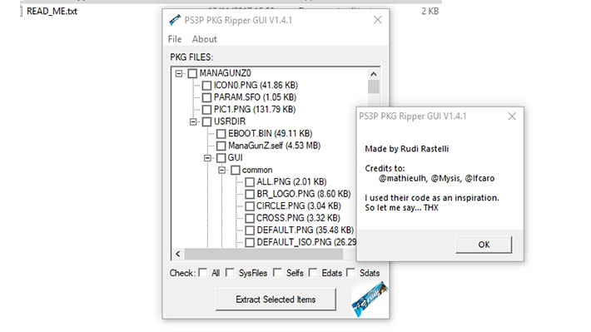This screenshot has height=332, width=591.
Task: Tick the CIRCLE.PNG checkbox
Action: (x=250, y=206)
